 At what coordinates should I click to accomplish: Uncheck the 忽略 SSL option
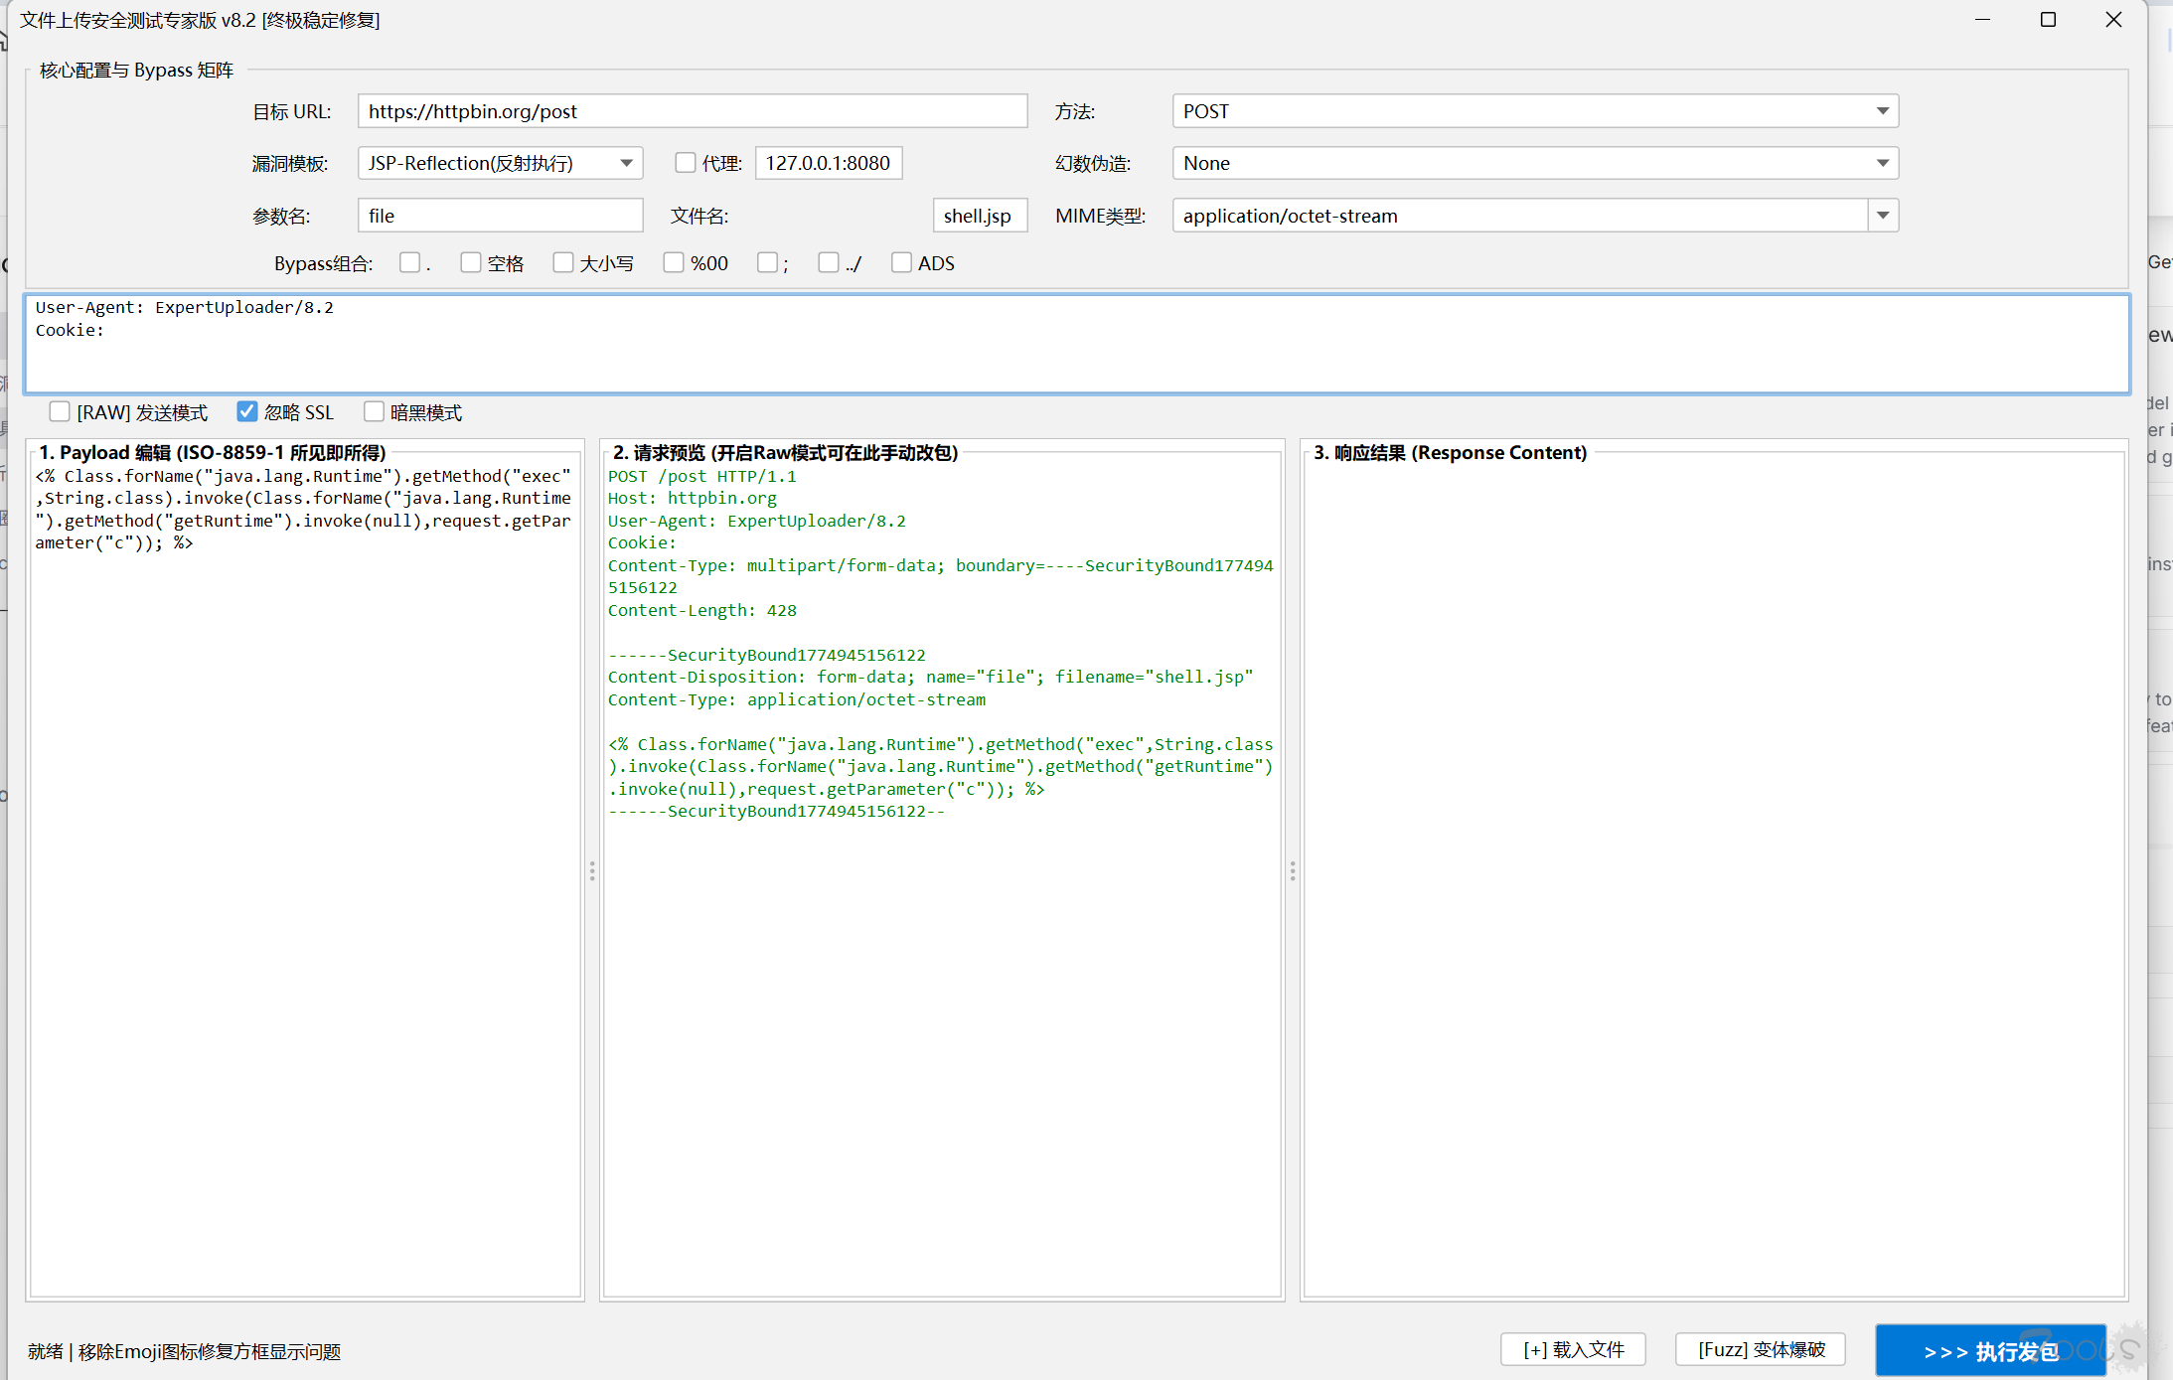(247, 412)
